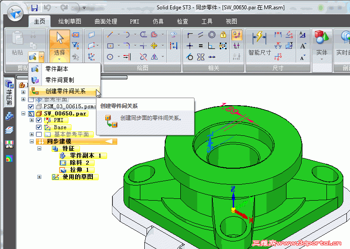The image size is (350, 249).
Task: Apply the Concentric relationship icon
Action: 211,35
